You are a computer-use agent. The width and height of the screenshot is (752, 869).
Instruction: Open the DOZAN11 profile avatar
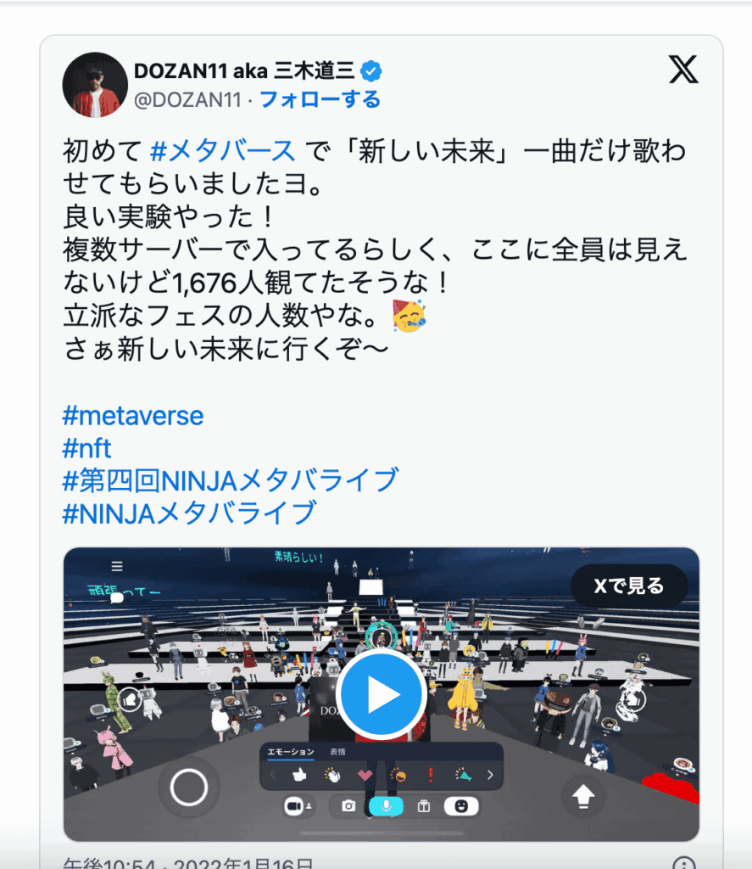pyautogui.click(x=95, y=85)
